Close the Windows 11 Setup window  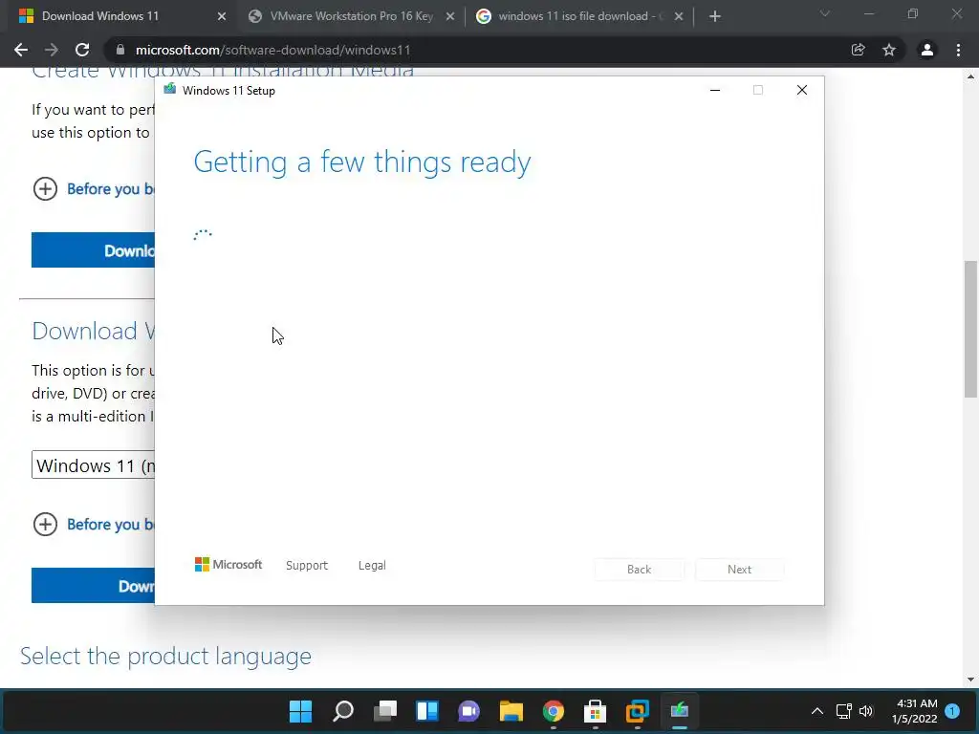point(802,90)
